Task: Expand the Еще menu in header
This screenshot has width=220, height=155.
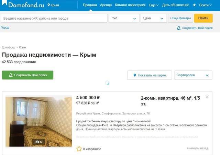Action: [x=154, y=5]
